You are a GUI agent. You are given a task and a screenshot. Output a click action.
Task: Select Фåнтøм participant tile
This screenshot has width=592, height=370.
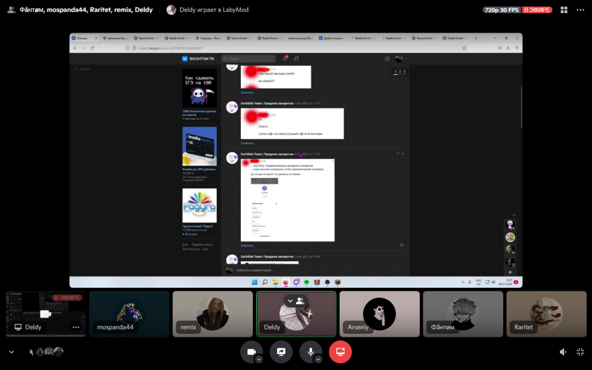[463, 314]
